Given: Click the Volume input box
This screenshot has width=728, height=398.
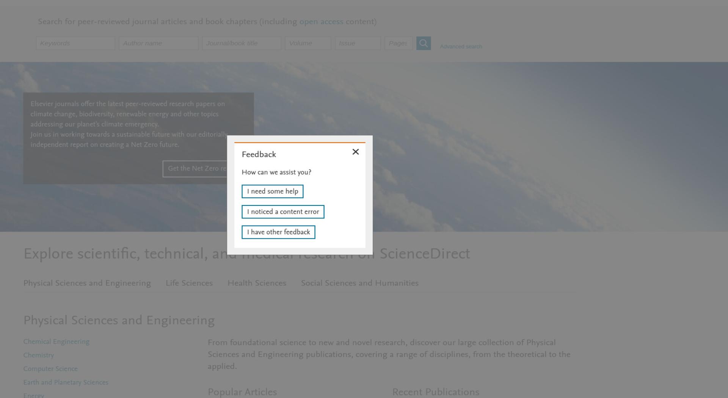Looking at the screenshot, I should (x=308, y=43).
